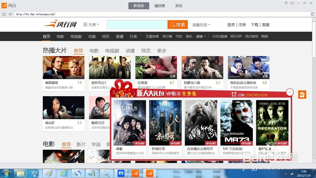Screen dimensions: 316x178
Task: Open the orange gift box icon
Action: pos(302,95)
